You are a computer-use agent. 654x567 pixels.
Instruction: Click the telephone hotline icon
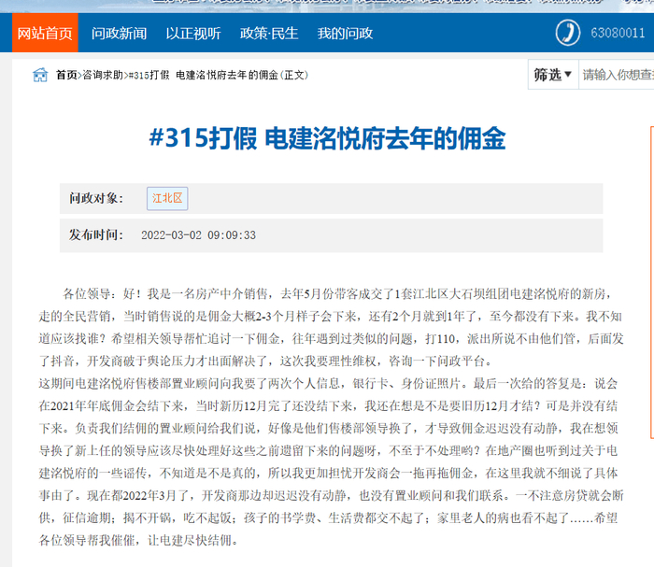(568, 33)
